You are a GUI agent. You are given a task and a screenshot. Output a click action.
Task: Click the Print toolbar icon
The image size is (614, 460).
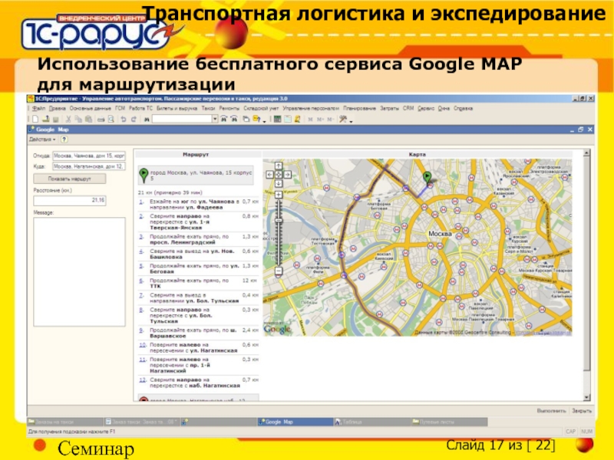101,120
